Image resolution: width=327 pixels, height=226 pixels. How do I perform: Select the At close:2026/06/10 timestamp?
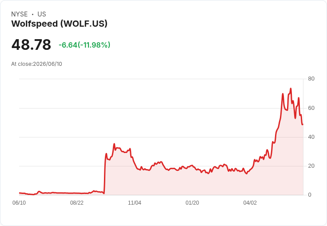click(x=36, y=64)
